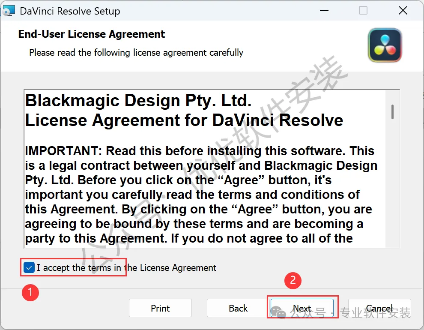Click the DaVinci Resolve logo icon
424x330 pixels.
point(385,45)
